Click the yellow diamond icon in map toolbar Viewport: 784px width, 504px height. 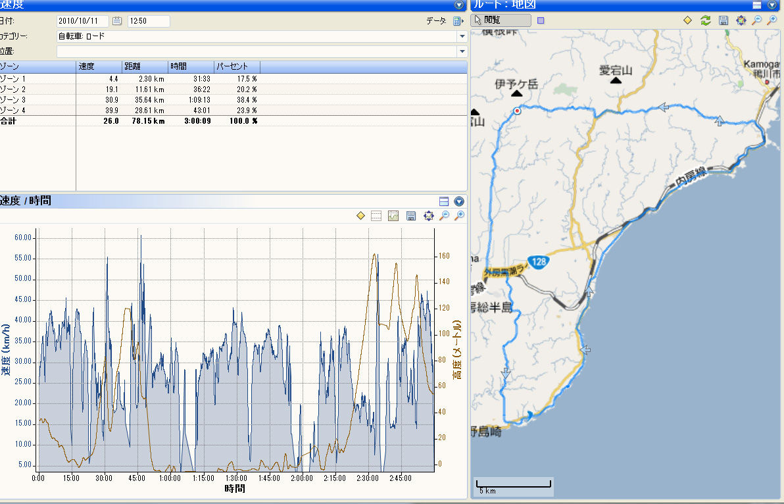click(x=687, y=20)
